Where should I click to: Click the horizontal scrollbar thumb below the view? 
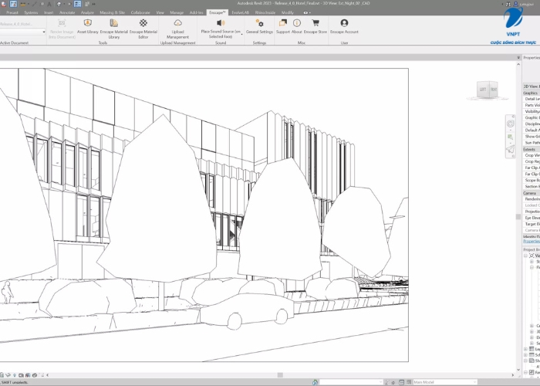pyautogui.click(x=280, y=375)
